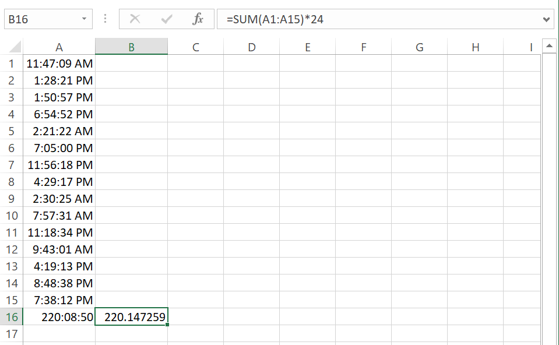The width and height of the screenshot is (559, 345).
Task: Click the Insert Function fx icon
Action: click(198, 18)
